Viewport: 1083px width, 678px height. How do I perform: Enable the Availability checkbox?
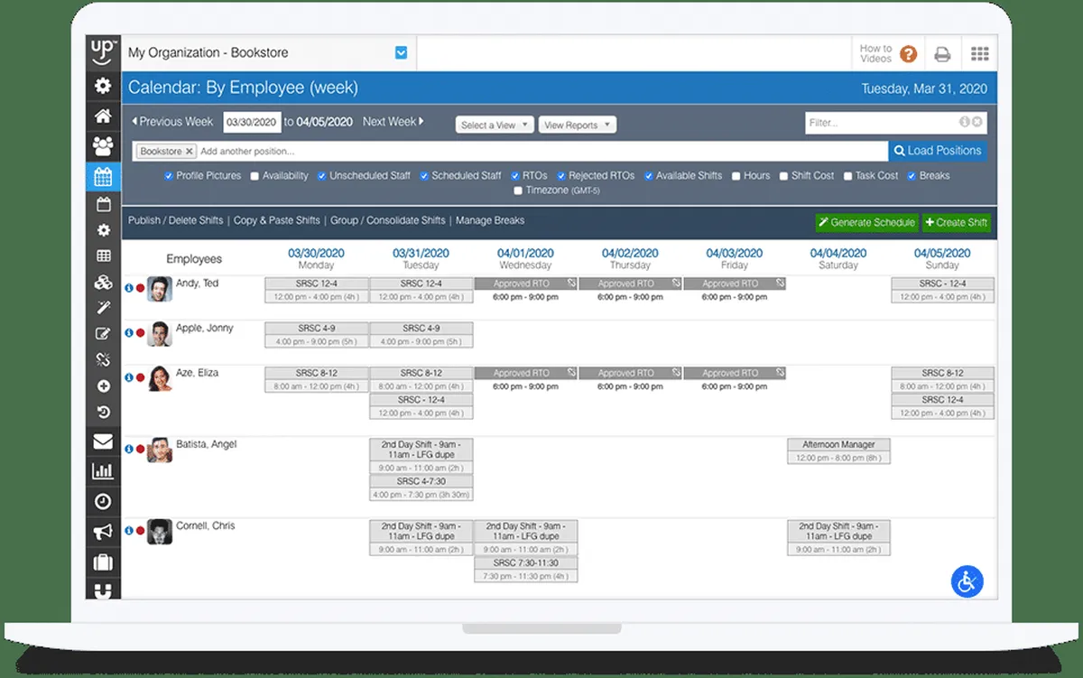click(x=255, y=176)
